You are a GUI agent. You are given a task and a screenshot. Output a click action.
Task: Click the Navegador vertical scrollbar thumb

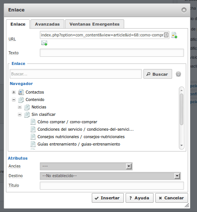[x=181, y=109]
